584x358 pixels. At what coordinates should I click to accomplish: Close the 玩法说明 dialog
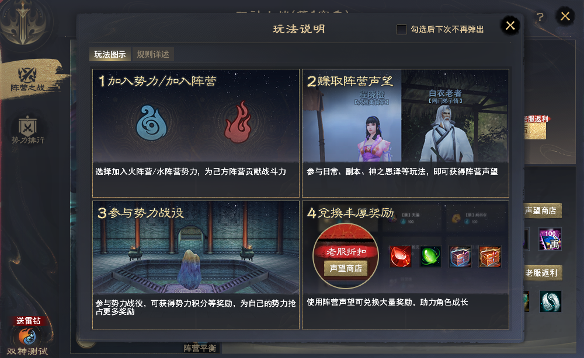click(x=510, y=25)
